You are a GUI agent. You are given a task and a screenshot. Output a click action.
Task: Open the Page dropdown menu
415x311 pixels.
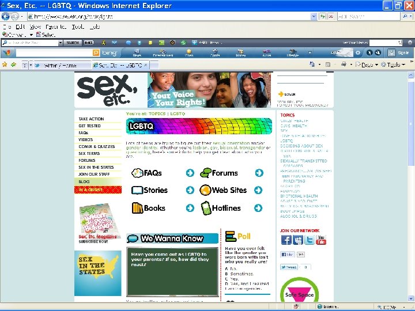point(367,65)
